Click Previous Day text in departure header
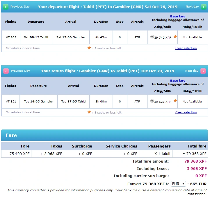210x198 pixels. (x=20, y=7)
